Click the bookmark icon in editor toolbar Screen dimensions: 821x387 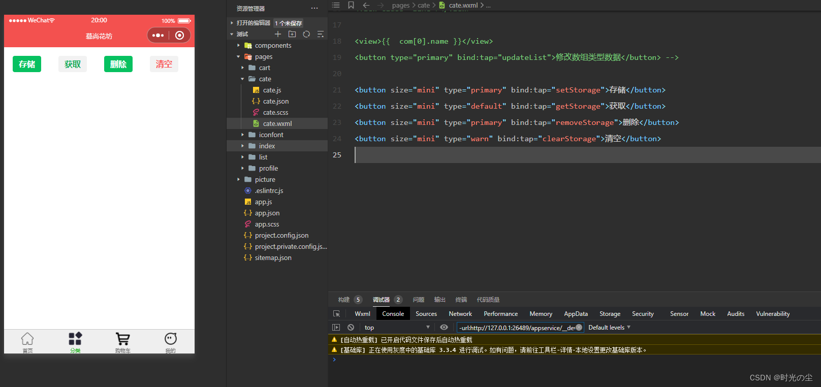351,5
